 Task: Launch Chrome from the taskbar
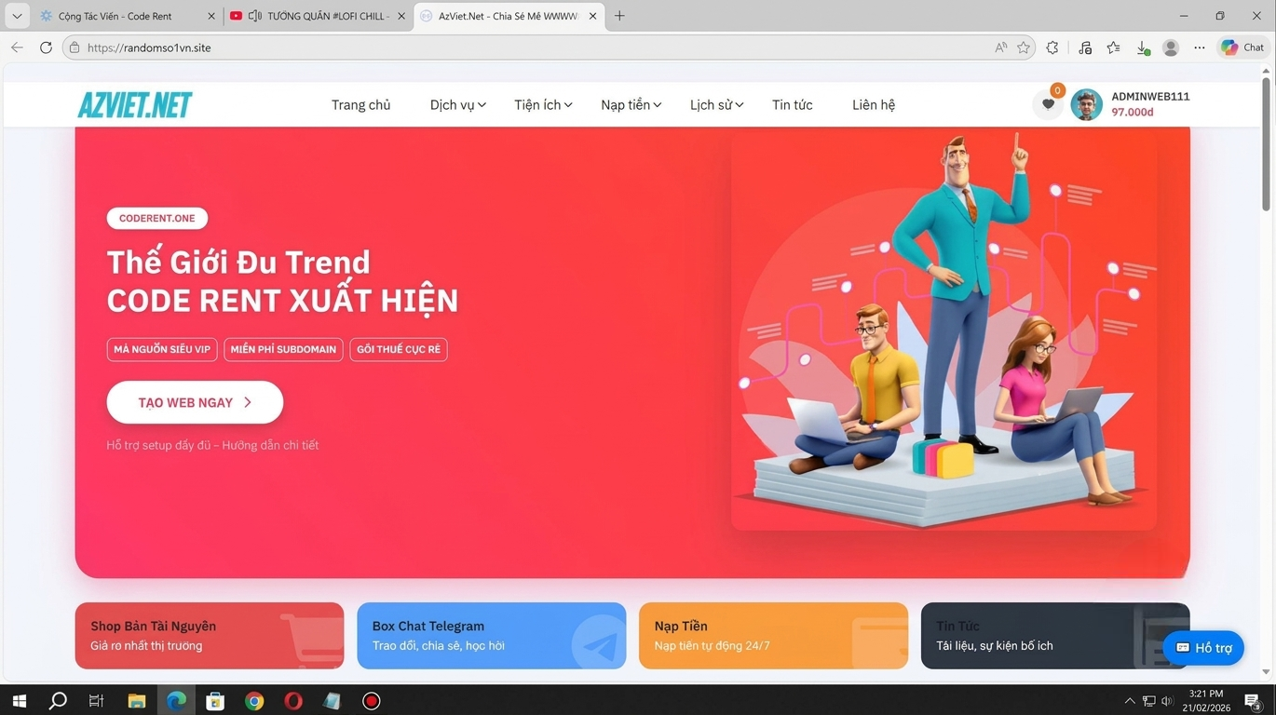click(x=254, y=701)
